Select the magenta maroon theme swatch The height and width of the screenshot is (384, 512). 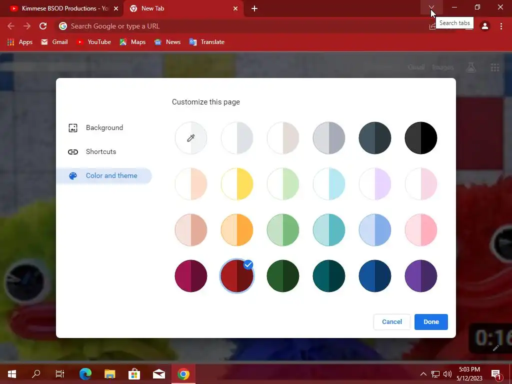[x=190, y=276]
